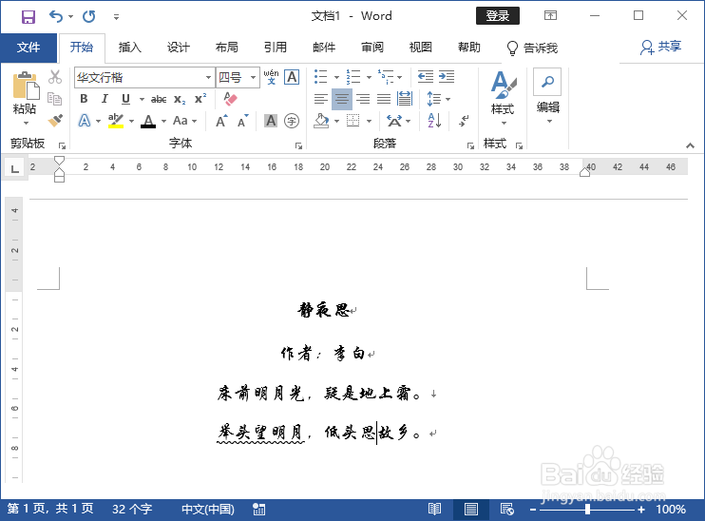
Task: Switch to the 插入 tab
Action: pyautogui.click(x=130, y=48)
